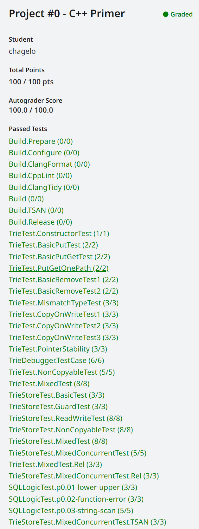Select TrieTest.CopyOnWriteTest2 link
The height and width of the screenshot is (529, 199).
[x=63, y=326]
